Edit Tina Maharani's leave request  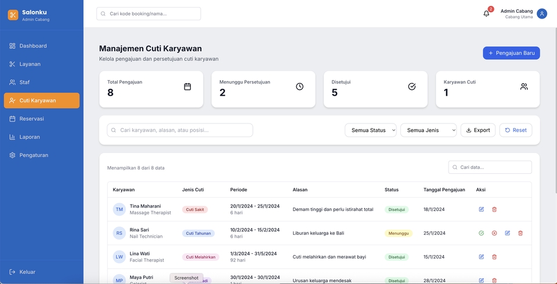click(x=482, y=209)
